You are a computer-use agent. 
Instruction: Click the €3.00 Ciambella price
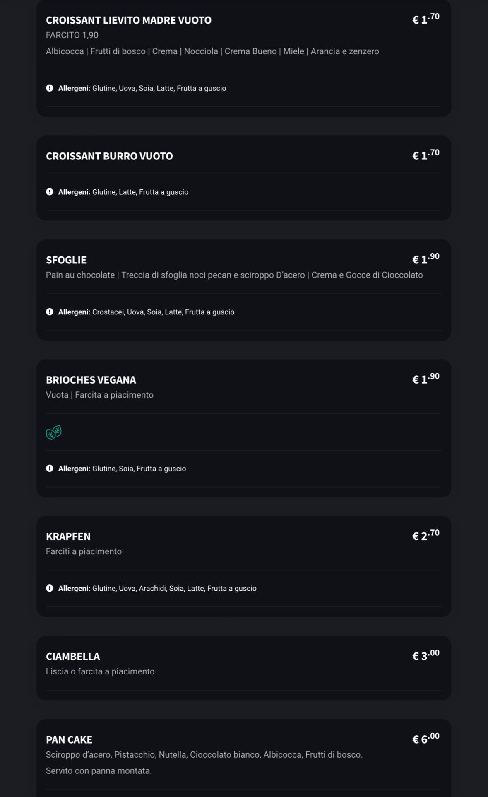point(425,656)
